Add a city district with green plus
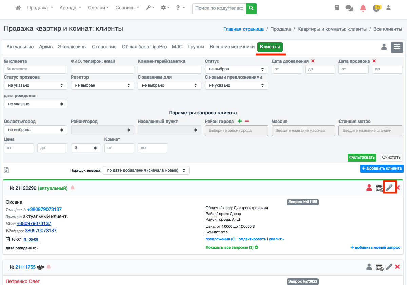The height and width of the screenshot is (285, 407). [x=240, y=121]
